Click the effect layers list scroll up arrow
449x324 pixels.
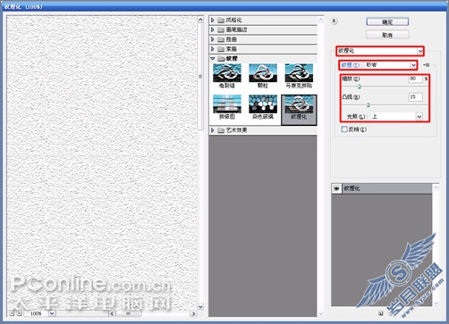tap(436, 187)
